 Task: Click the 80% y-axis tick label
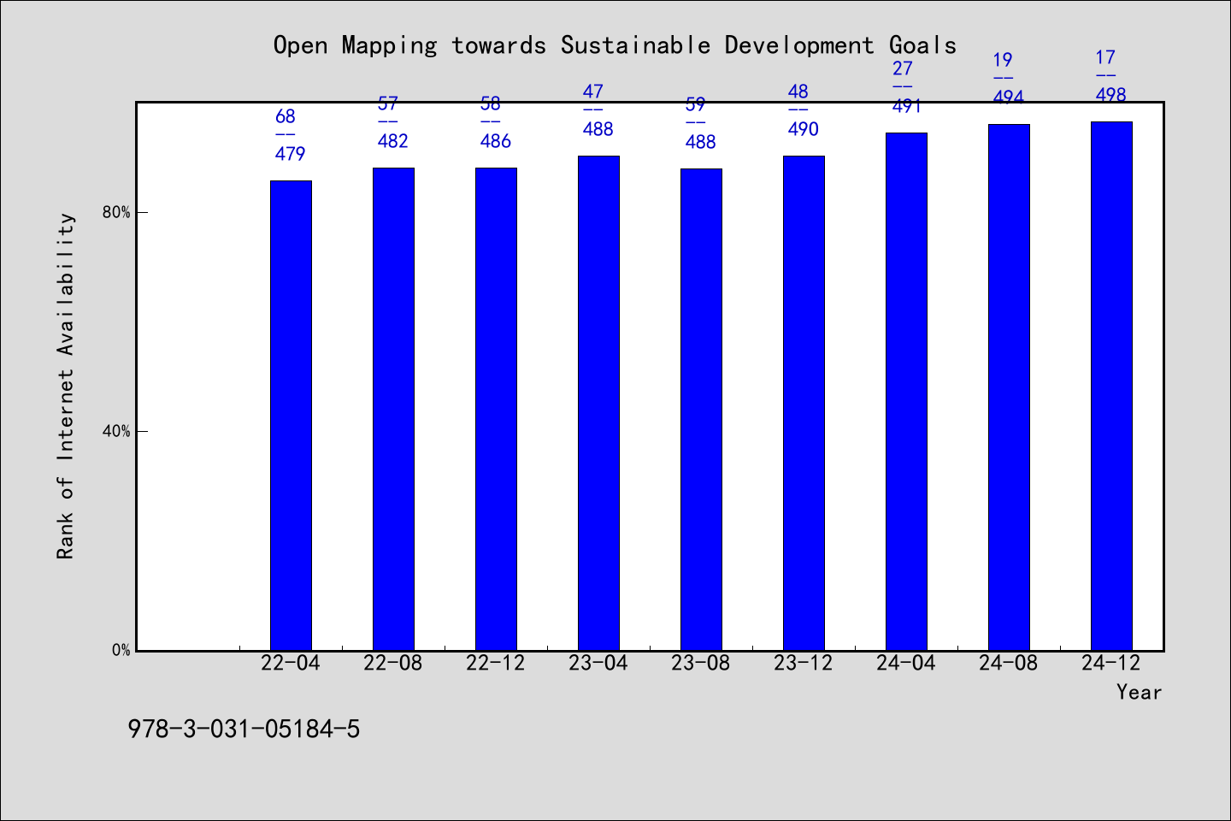pos(116,212)
